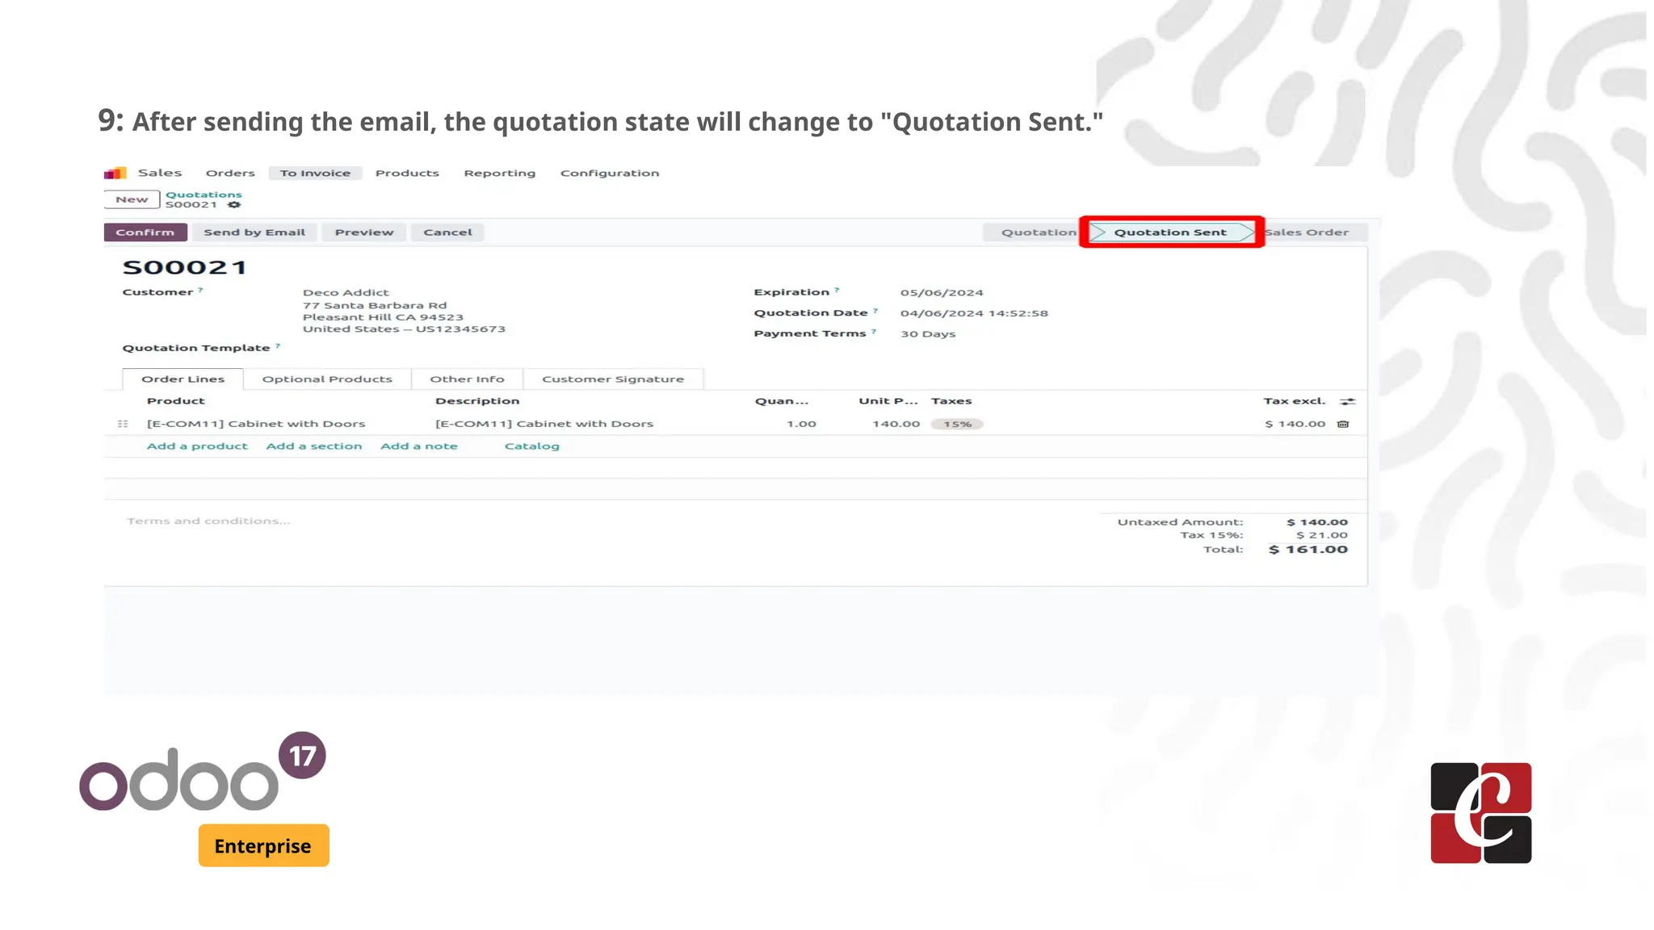Screen dimensions: 1654x930
Task: Click the help mark beside Quotation Template
Action: 278,346
